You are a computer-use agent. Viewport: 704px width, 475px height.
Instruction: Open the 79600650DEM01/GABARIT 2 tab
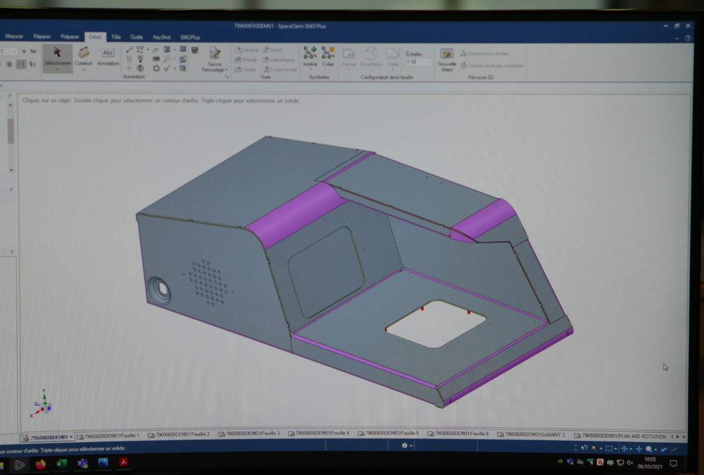531,434
